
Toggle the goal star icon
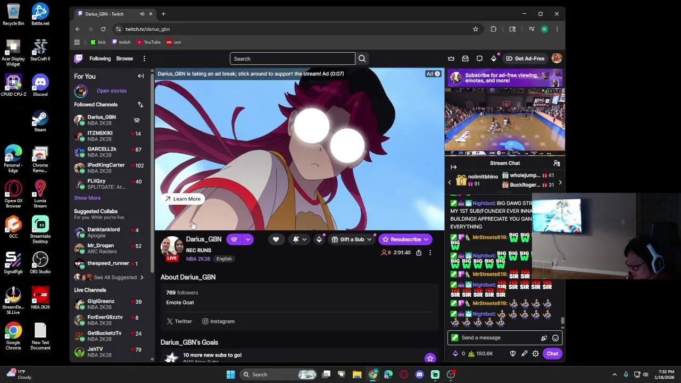tap(430, 358)
